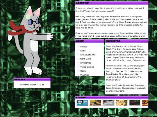Click 'Christmas' in the Likes list
Screen dimensions: 157x117
point(86,63)
